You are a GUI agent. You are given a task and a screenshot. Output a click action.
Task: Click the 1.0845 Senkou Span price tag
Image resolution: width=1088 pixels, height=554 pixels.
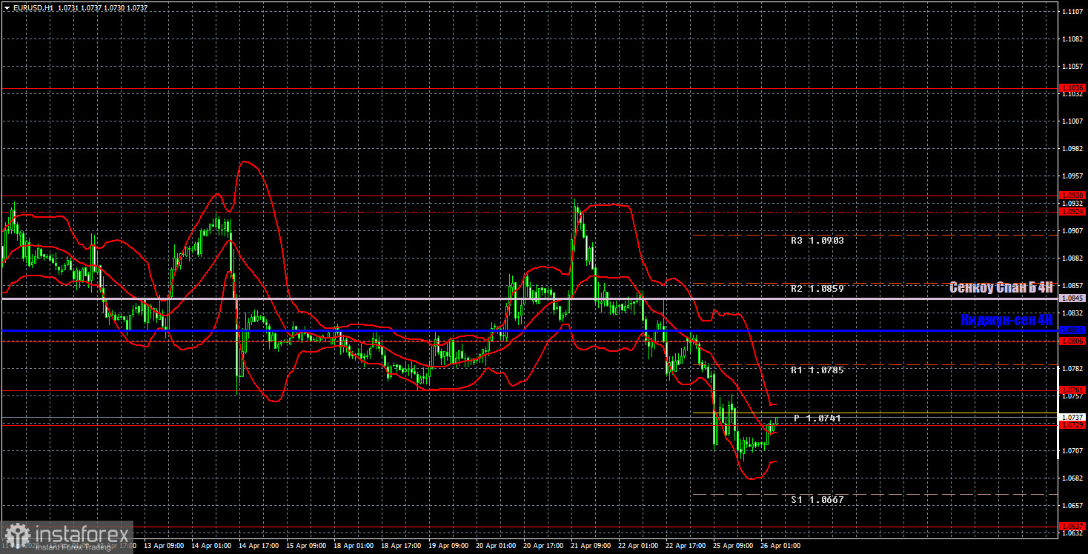pos(1072,298)
